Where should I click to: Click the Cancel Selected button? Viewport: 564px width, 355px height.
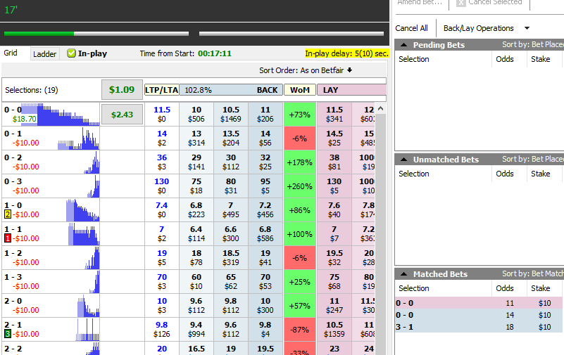coord(489,3)
